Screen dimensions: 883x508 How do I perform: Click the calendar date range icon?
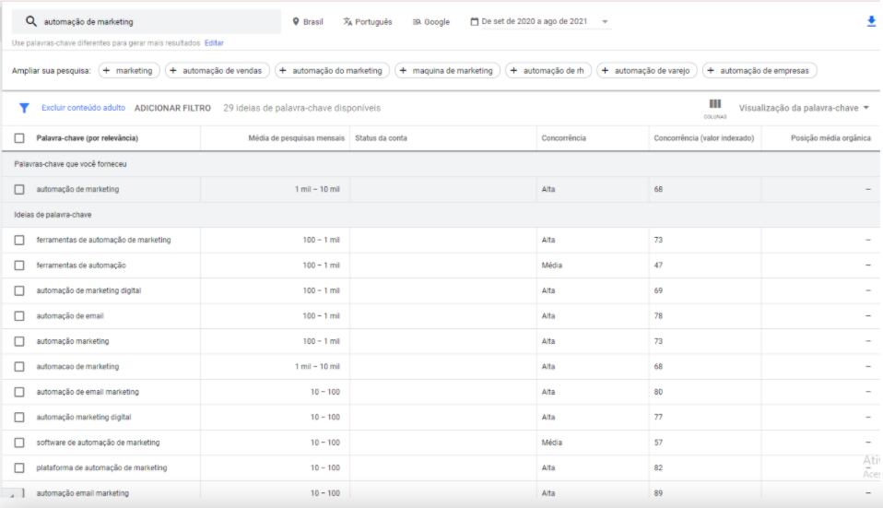pos(474,21)
